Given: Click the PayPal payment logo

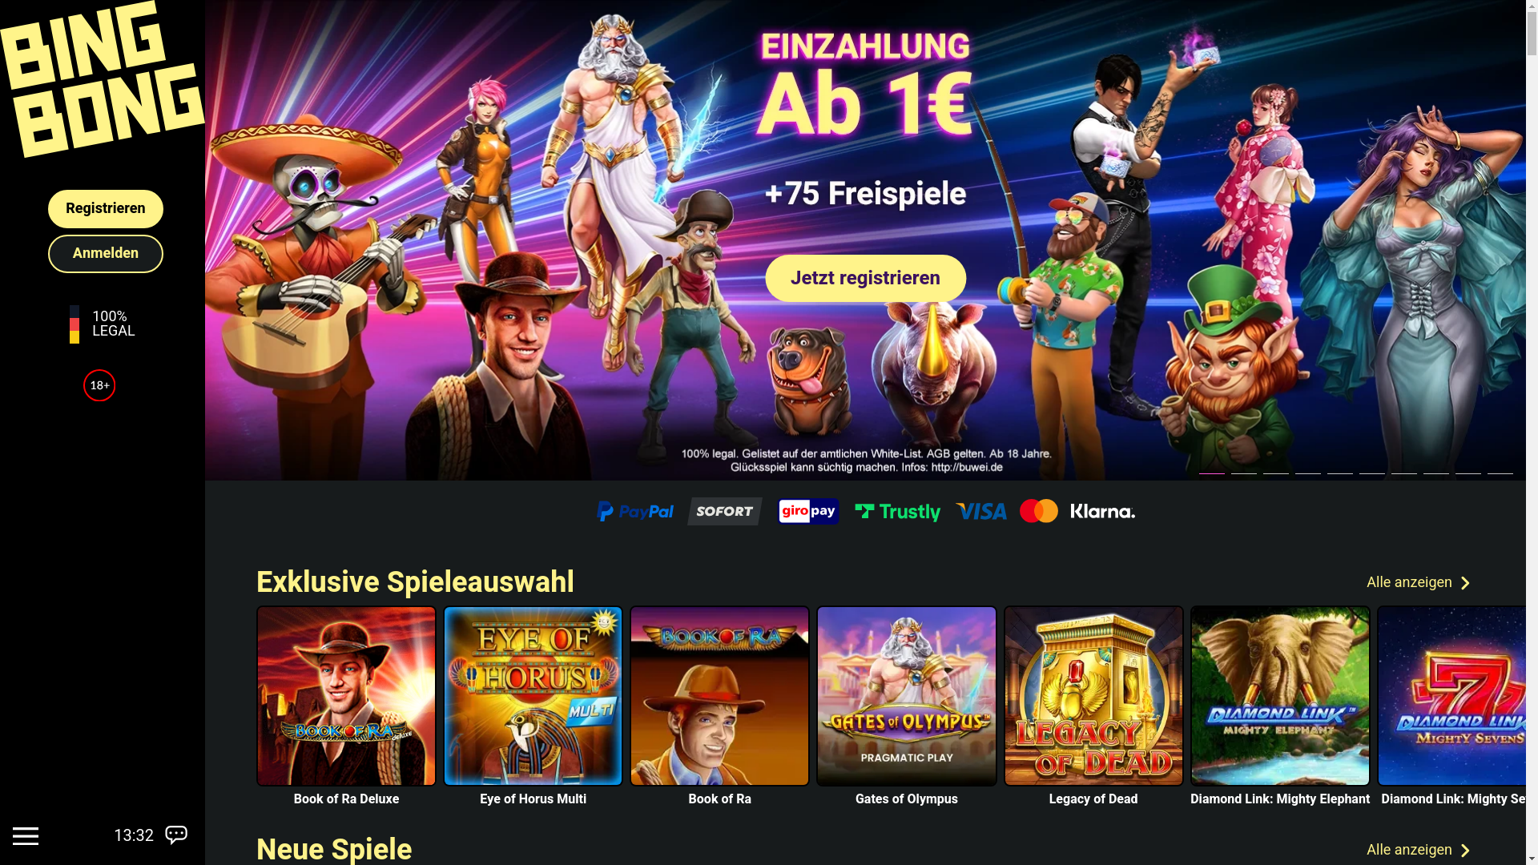Looking at the screenshot, I should pos(635,511).
